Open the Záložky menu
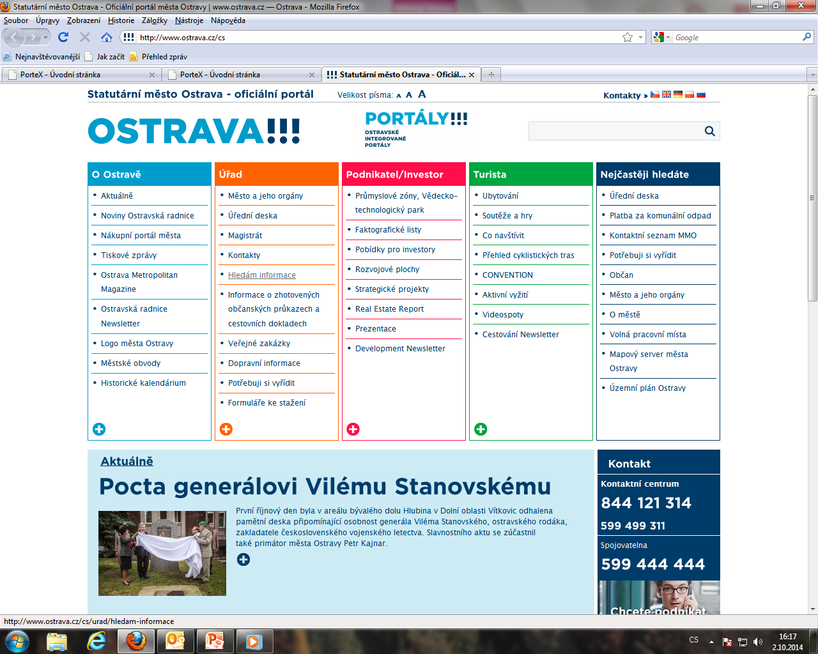This screenshot has width=818, height=654. pyautogui.click(x=155, y=20)
